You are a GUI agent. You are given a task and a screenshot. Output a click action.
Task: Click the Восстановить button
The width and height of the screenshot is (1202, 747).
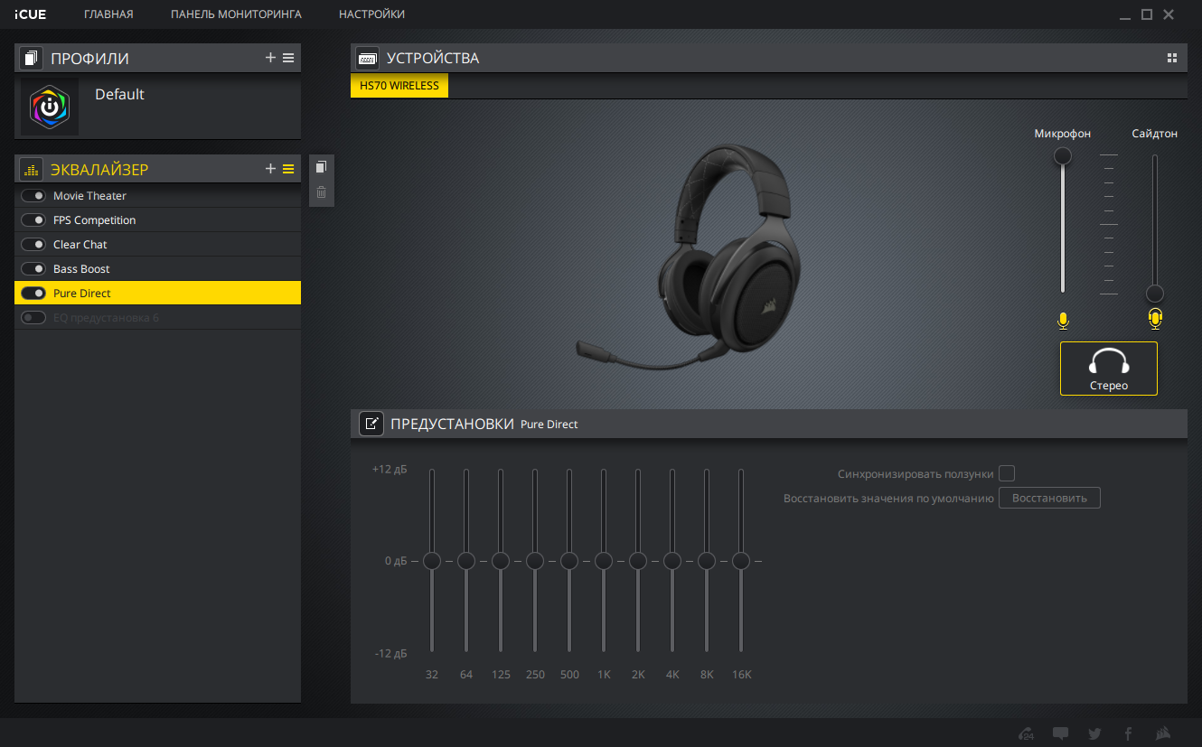coord(1049,499)
